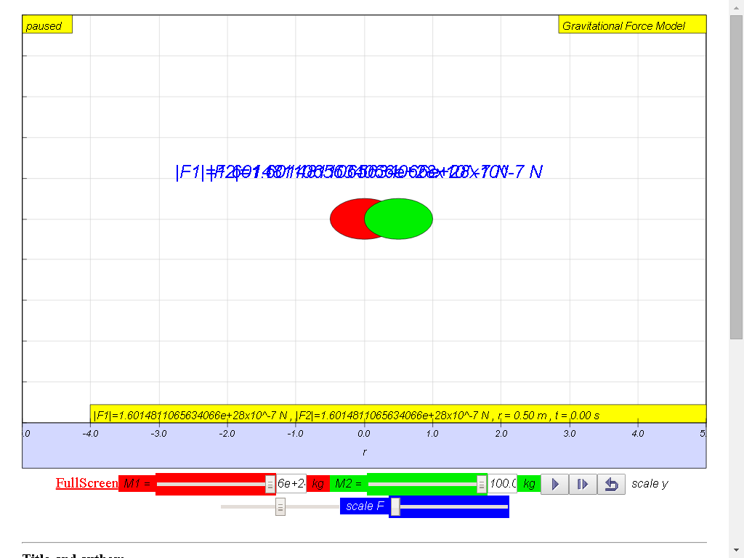The image size is (744, 558).
Task: Click the scroll up arrow of page scrollbar
Action: click(736, 7)
